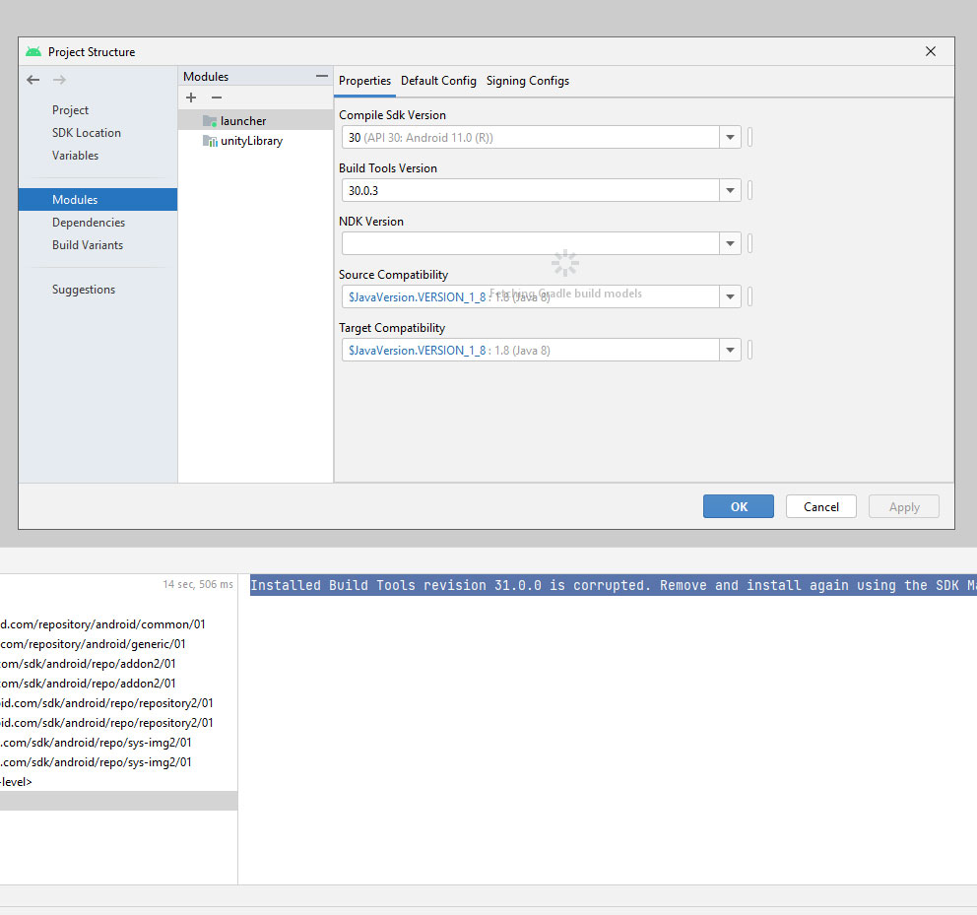Select Dependencies in the left sidebar
Screen dimensions: 977x915
click(x=87, y=222)
